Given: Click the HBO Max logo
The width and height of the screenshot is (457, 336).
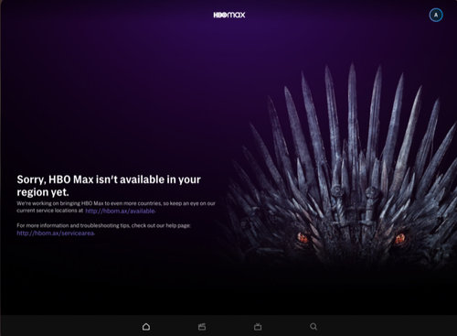Looking at the screenshot, I should [x=229, y=15].
